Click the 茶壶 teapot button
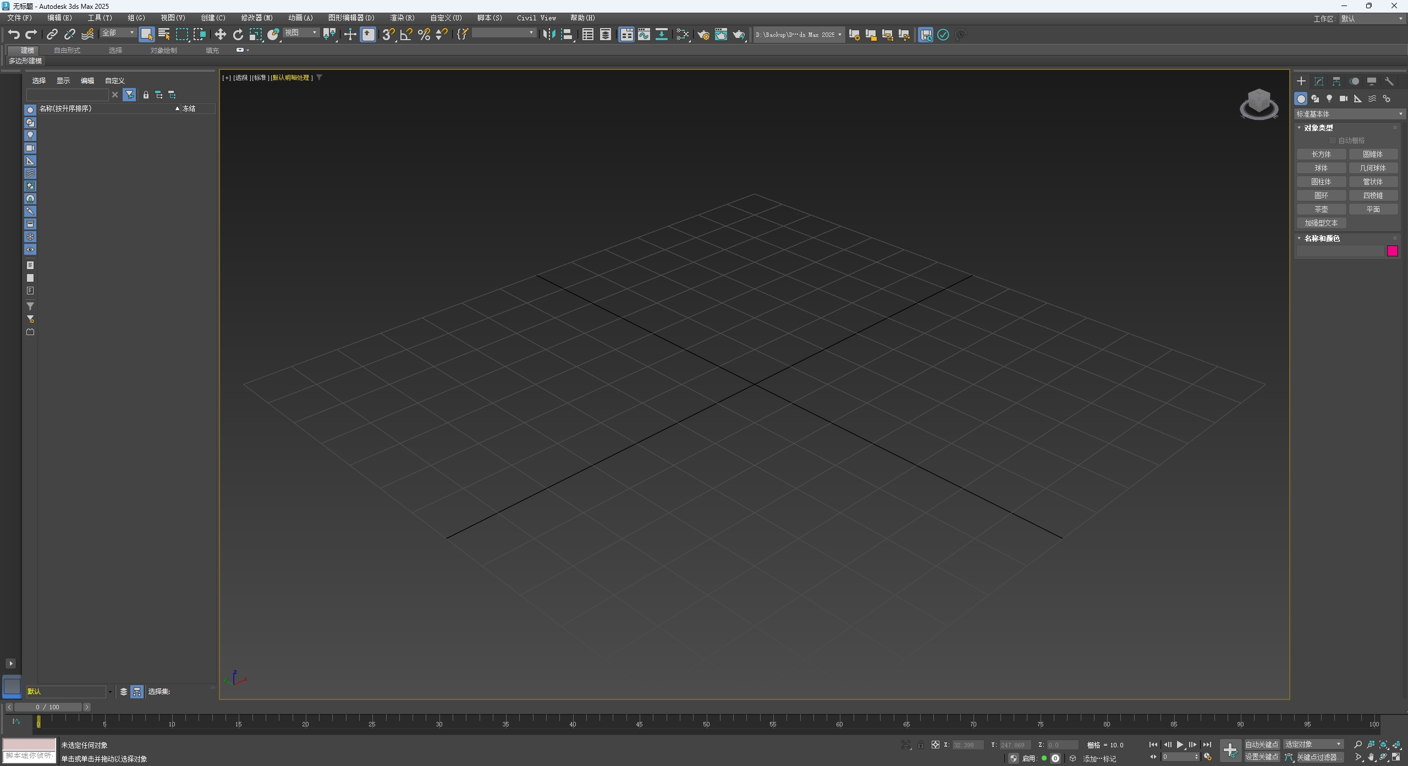This screenshot has height=766, width=1408. click(x=1321, y=209)
